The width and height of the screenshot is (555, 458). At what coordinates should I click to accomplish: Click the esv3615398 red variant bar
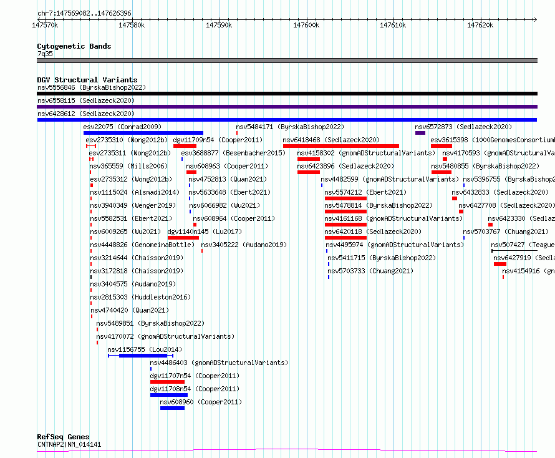pyautogui.click(x=442, y=146)
